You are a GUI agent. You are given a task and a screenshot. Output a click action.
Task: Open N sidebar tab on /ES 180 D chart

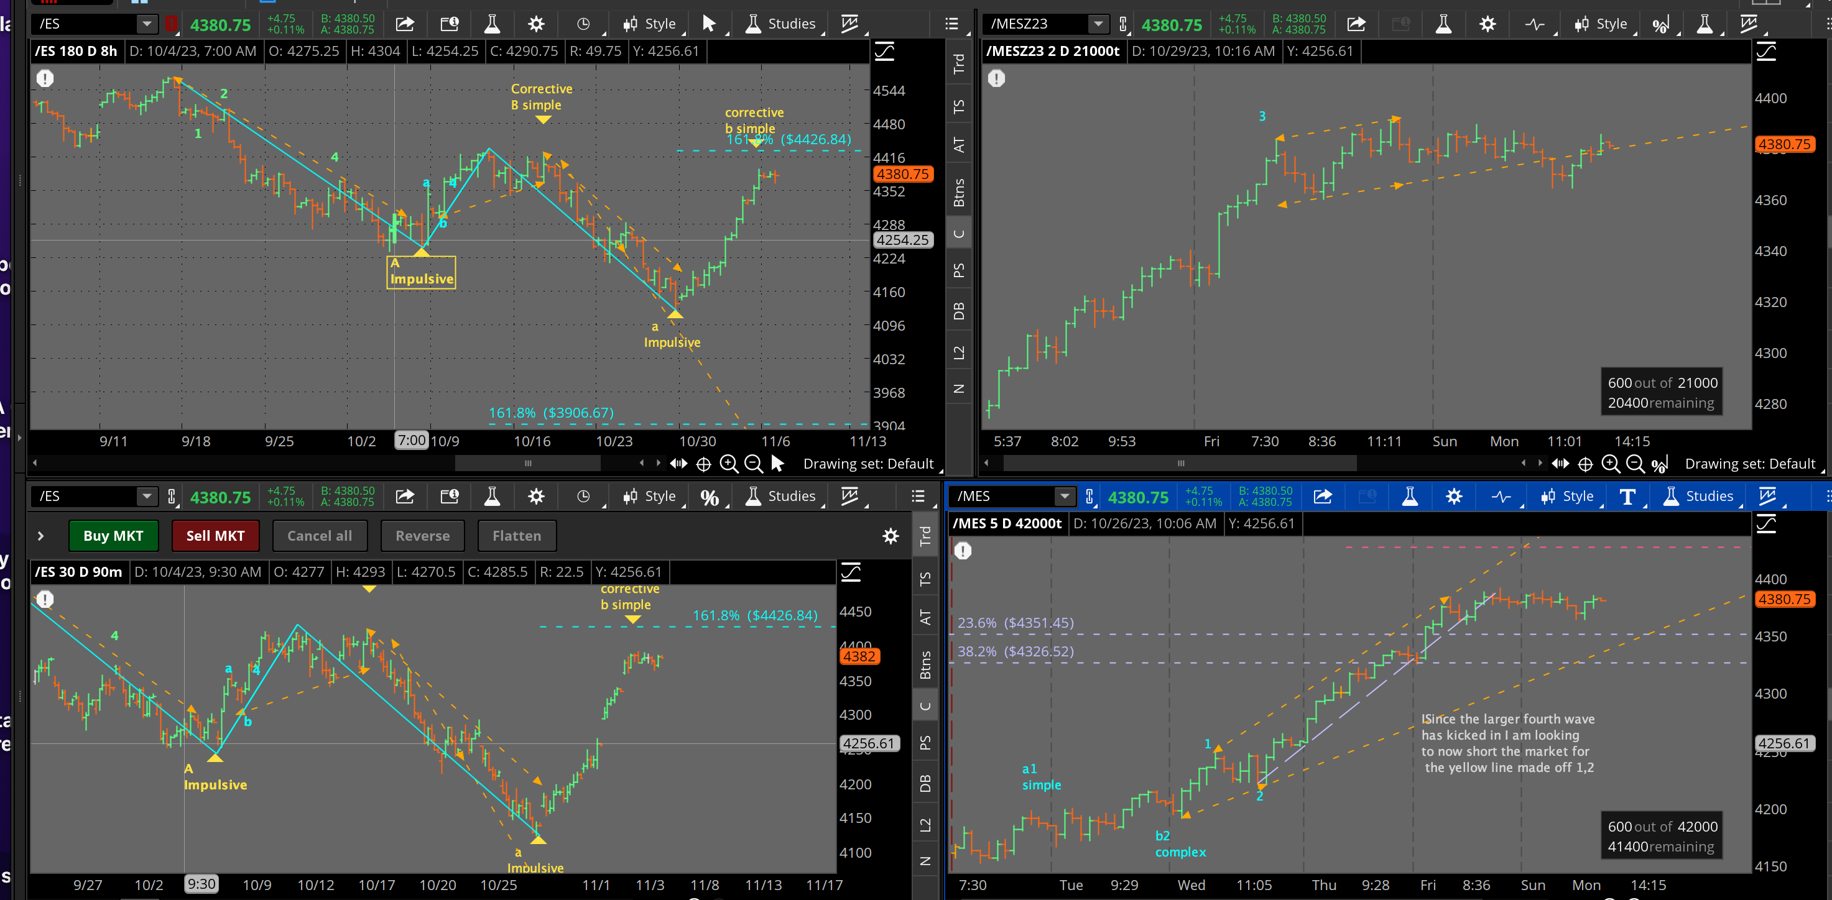tap(959, 389)
